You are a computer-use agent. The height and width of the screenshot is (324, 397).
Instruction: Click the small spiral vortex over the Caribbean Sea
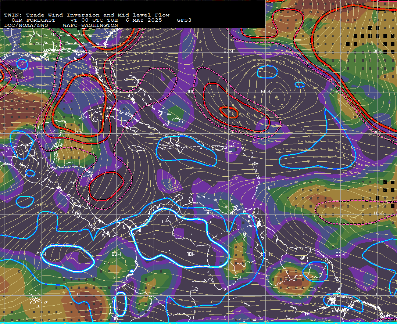coord(173,181)
